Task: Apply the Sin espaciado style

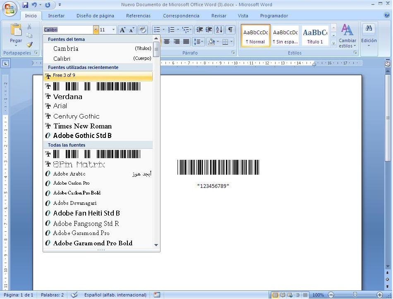Action: pyautogui.click(x=285, y=36)
